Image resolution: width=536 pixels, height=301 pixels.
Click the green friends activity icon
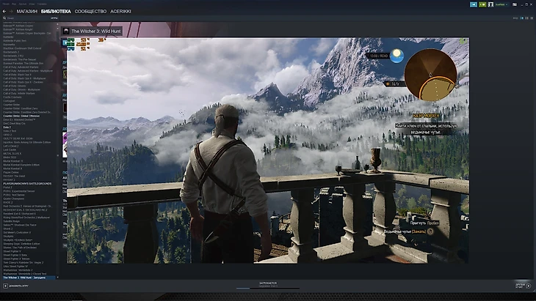tap(482, 4)
